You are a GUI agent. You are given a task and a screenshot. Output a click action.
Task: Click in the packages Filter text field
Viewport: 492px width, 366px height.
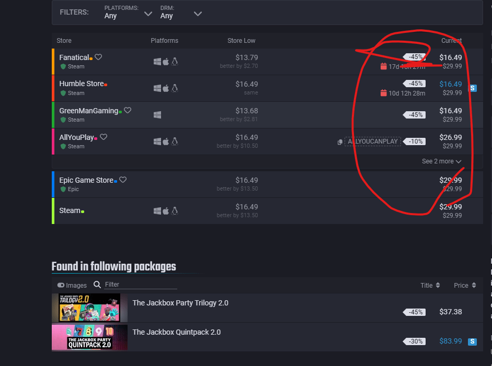141,285
